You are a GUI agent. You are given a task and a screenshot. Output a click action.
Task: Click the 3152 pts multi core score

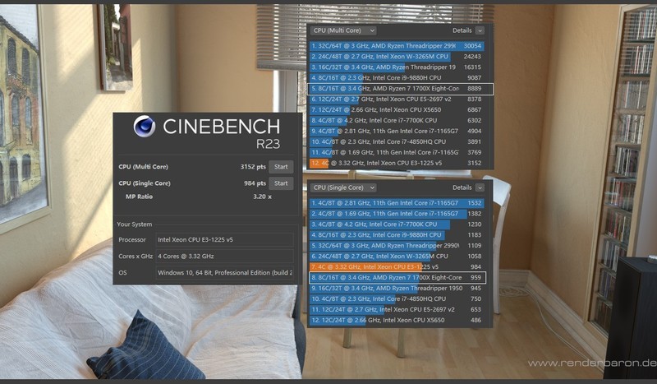click(253, 167)
